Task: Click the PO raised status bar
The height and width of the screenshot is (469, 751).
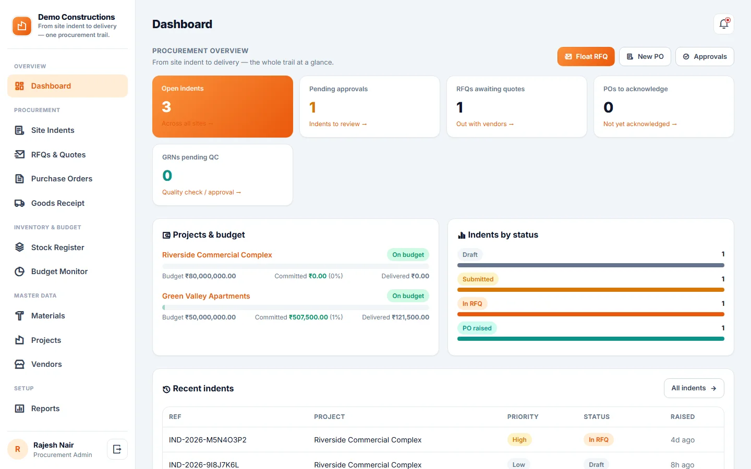Action: [591, 339]
